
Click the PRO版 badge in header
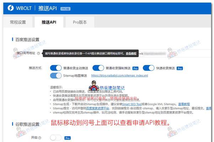click(x=65, y=9)
